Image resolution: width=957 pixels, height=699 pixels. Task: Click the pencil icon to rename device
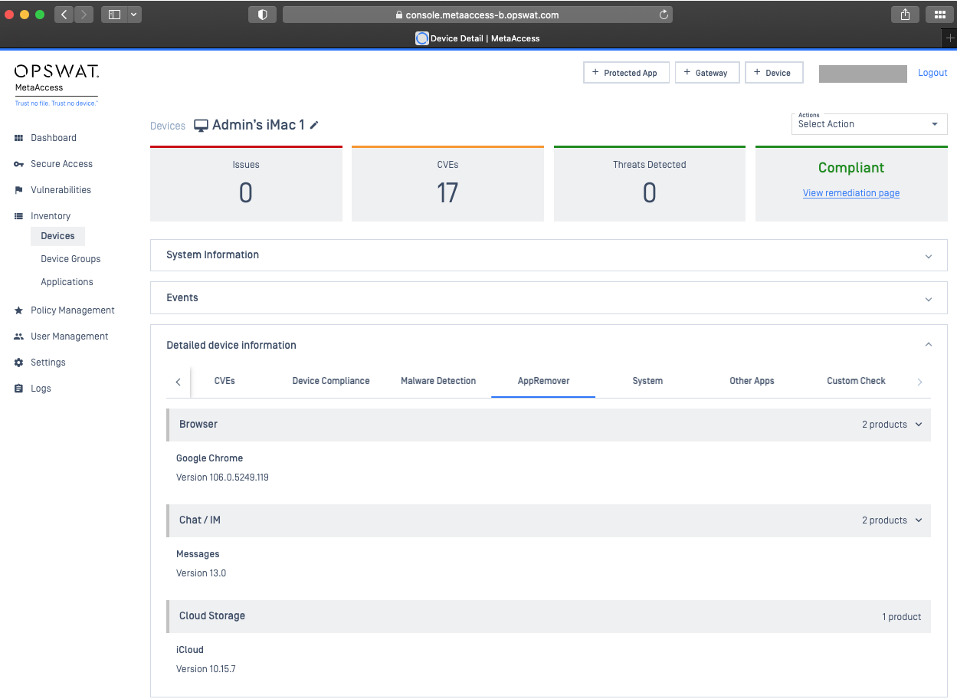pos(314,125)
